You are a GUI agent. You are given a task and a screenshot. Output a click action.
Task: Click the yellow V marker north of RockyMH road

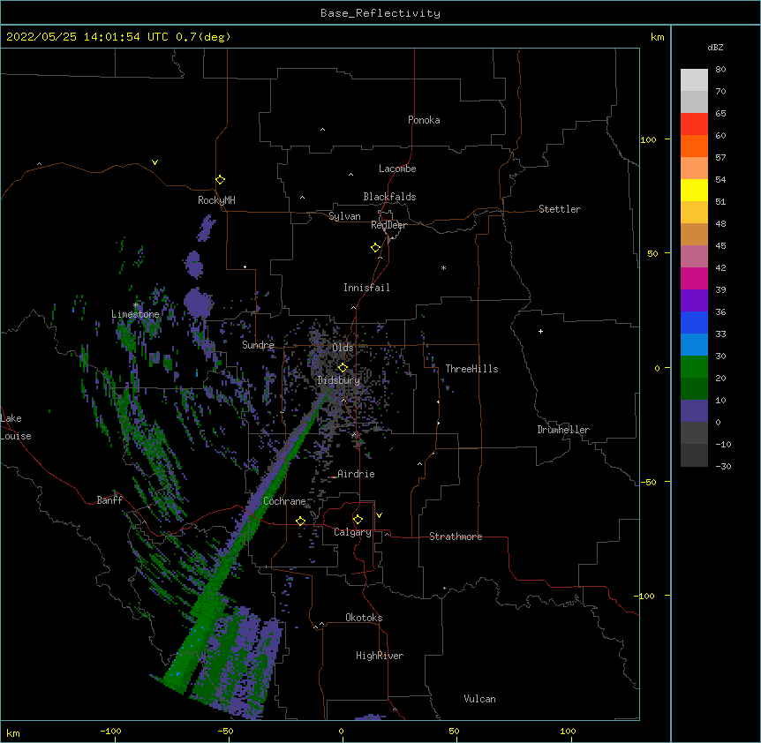pos(154,162)
